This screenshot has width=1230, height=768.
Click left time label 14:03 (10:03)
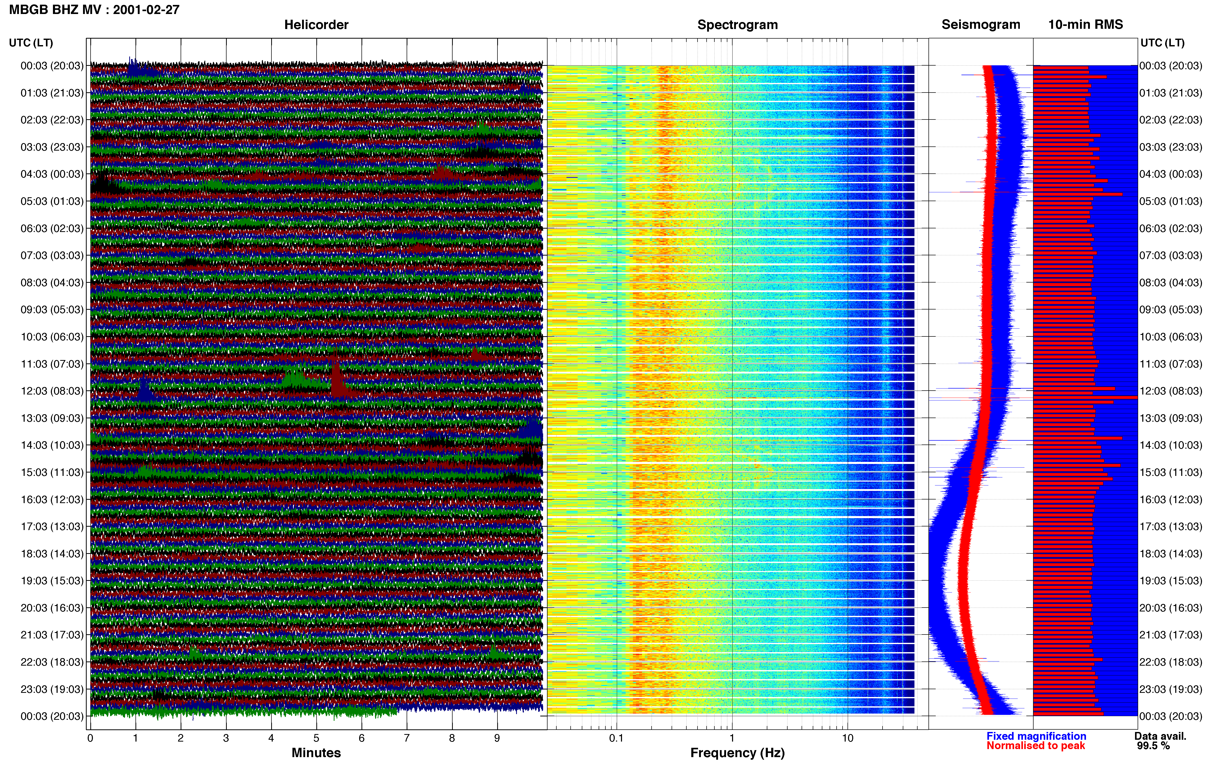52,446
